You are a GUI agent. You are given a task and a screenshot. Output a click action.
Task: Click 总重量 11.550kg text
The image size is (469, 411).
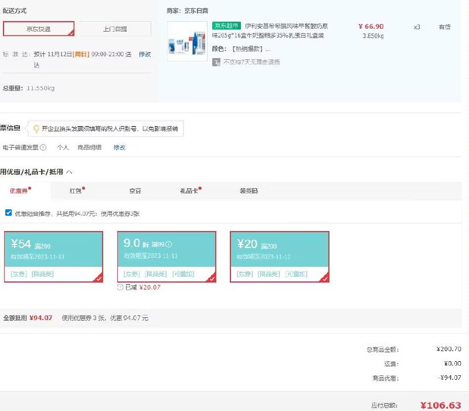(29, 89)
